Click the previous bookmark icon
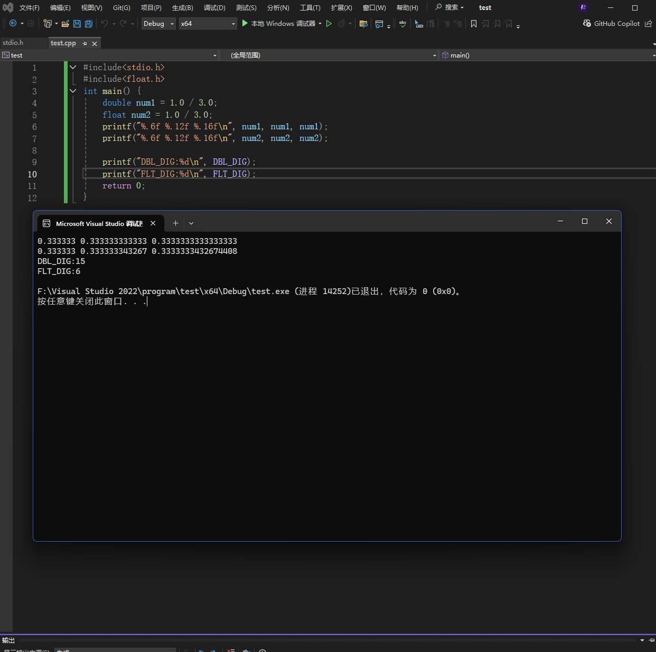 (x=485, y=23)
